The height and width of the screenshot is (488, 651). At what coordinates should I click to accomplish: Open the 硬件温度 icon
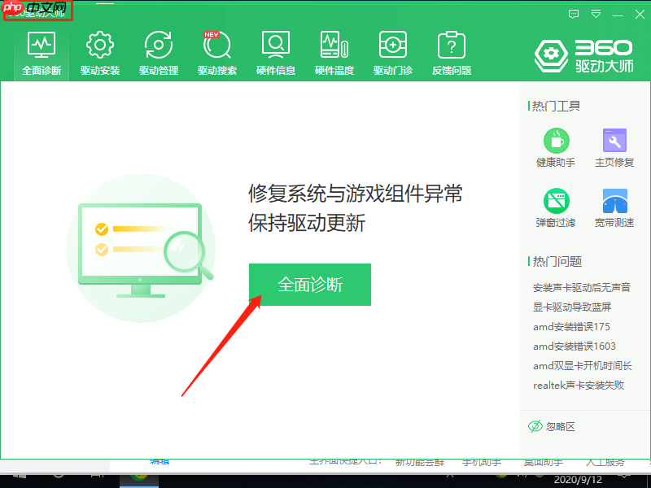[x=334, y=45]
